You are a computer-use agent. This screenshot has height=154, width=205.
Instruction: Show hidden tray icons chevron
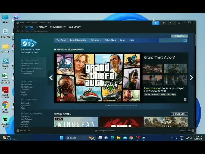[x=172, y=138]
